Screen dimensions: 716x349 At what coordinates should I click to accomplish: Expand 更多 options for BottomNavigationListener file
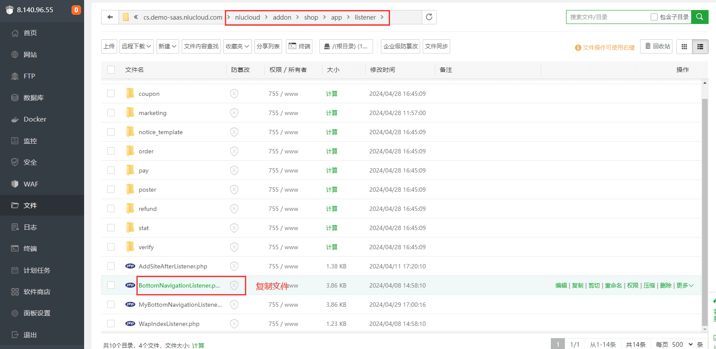[x=685, y=285]
